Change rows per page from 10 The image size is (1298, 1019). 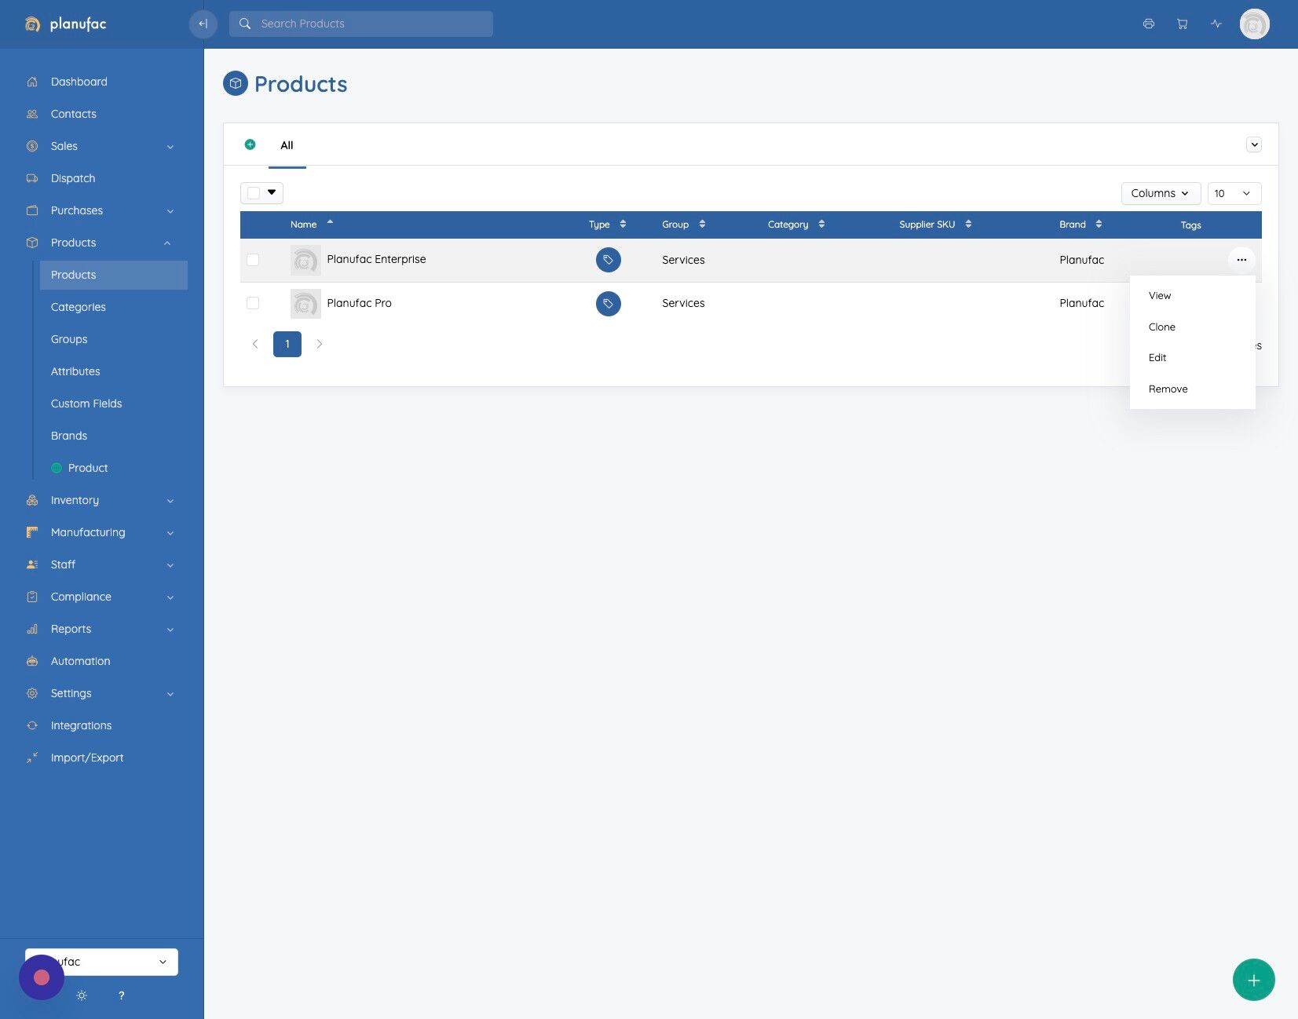coord(1234,193)
